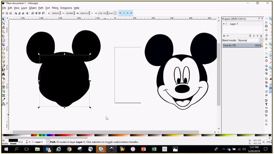Select the Spiral tool
The image size is (274, 154).
pyautogui.click(x=3, y=57)
